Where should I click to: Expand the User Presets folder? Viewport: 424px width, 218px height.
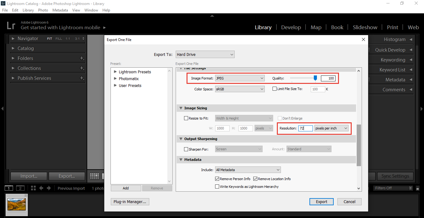click(115, 85)
